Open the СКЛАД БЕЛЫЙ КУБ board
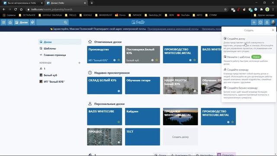277x156 pixels. [104, 85]
